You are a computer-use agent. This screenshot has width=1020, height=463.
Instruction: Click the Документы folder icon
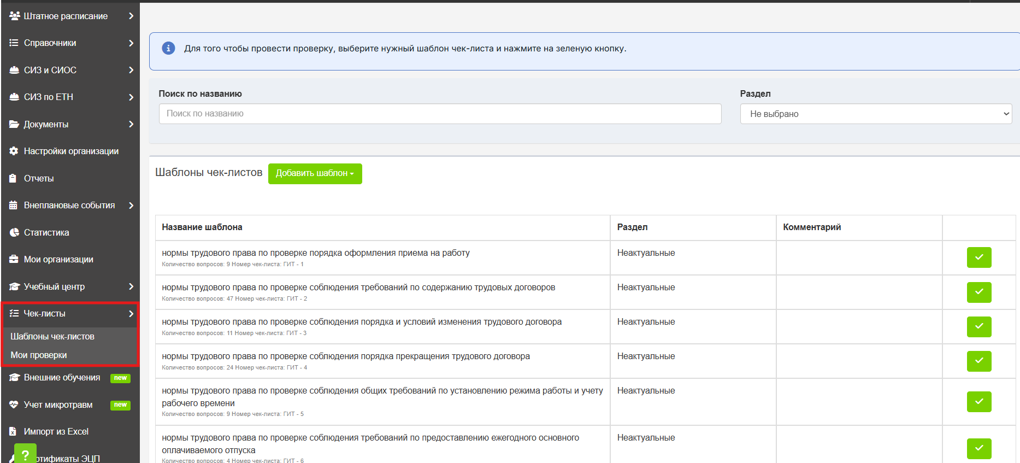point(14,124)
